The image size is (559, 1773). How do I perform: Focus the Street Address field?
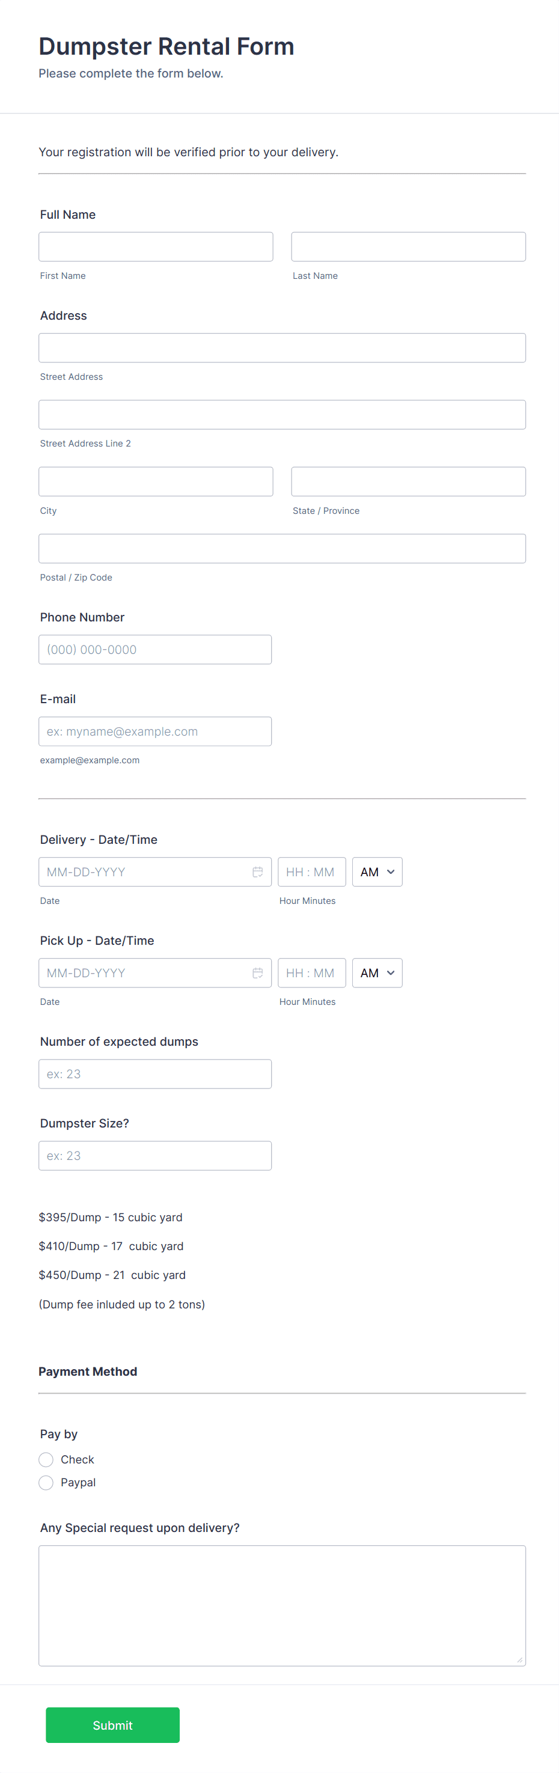click(x=283, y=348)
